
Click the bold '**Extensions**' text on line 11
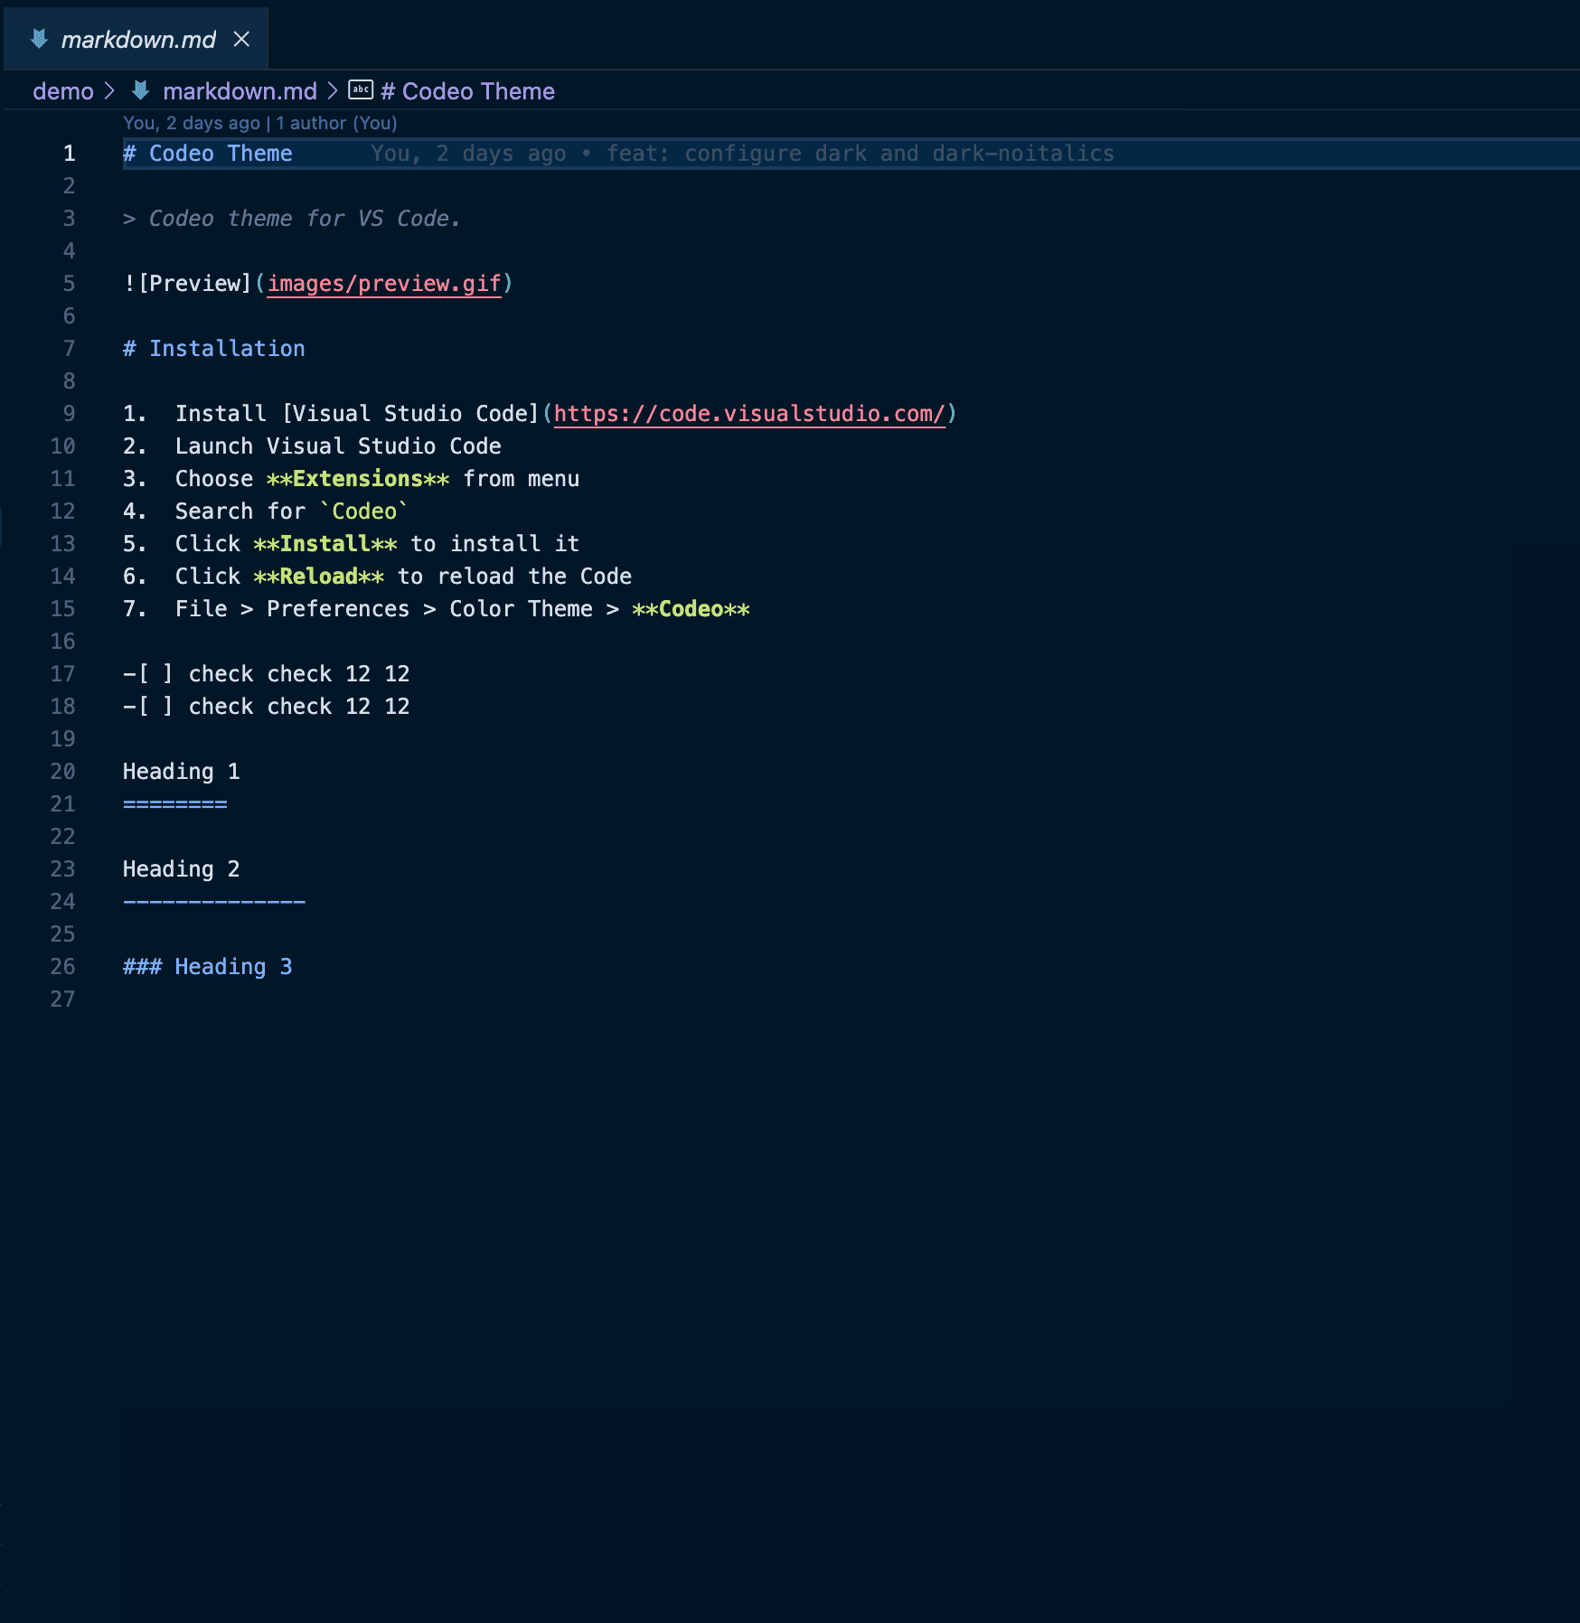coord(358,479)
